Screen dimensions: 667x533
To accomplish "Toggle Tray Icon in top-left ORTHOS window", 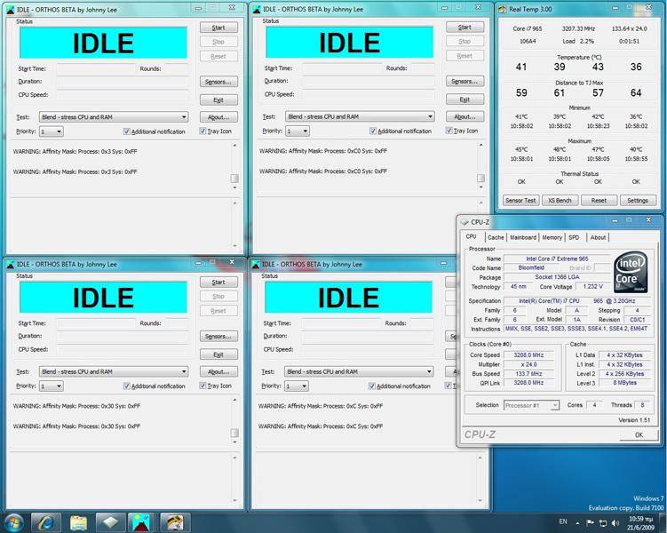I will click(x=202, y=131).
